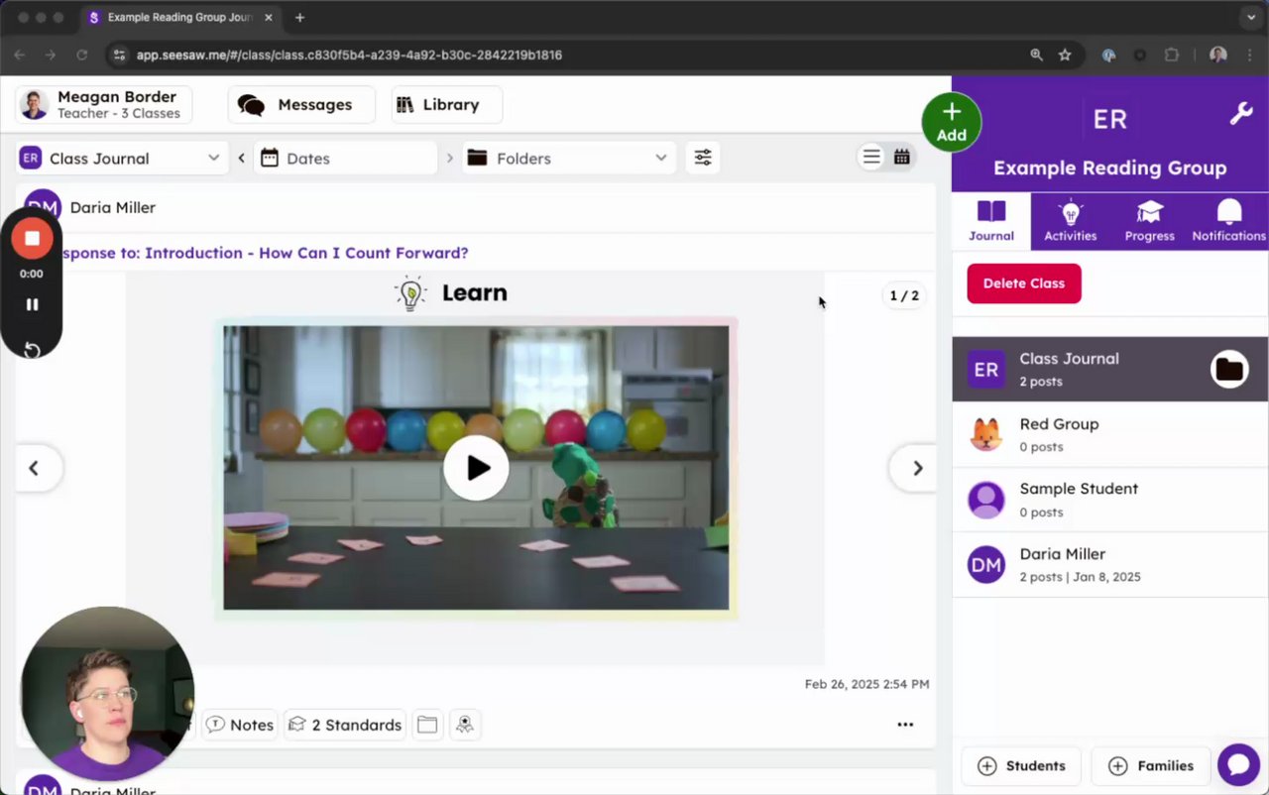Click the Delete Class button
The width and height of the screenshot is (1269, 795).
tap(1024, 284)
